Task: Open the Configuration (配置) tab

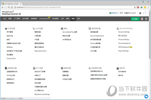Action: (10, 19)
